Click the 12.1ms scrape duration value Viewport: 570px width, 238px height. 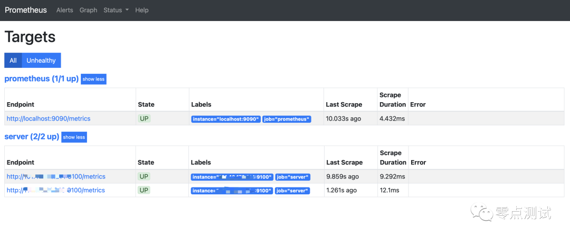(x=390, y=190)
